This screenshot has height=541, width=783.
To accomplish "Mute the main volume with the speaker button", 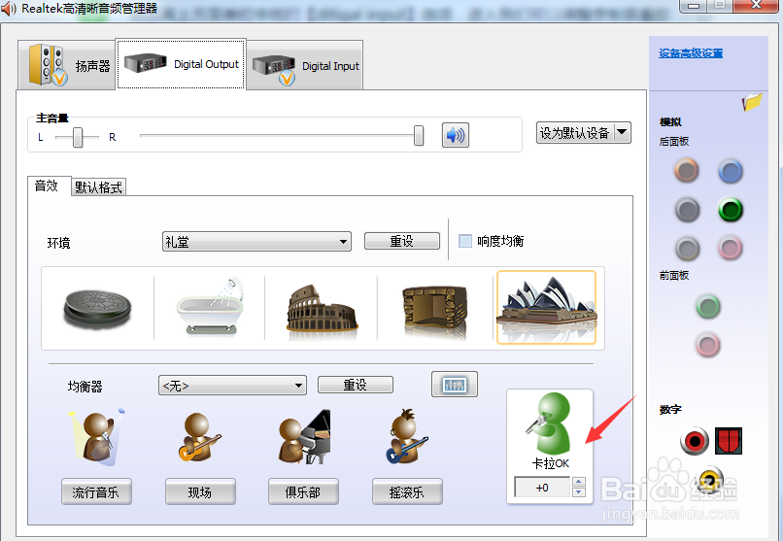I will [x=455, y=135].
